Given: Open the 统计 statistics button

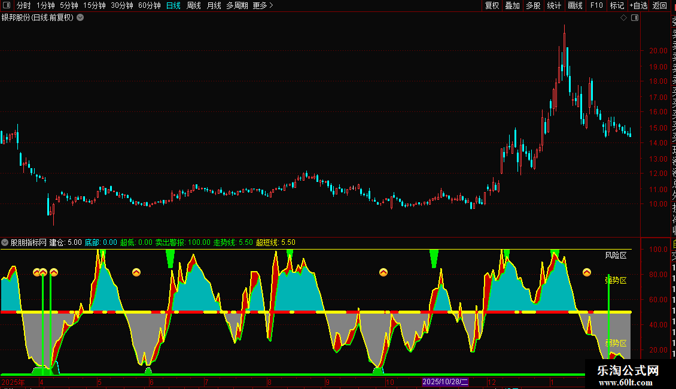Looking at the screenshot, I should pos(554,5).
